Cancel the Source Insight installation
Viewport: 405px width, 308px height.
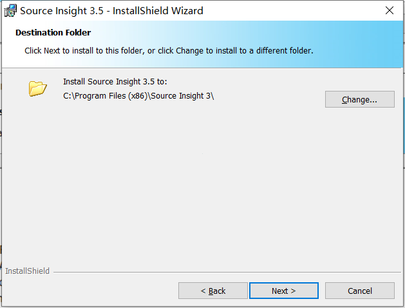pyautogui.click(x=359, y=291)
